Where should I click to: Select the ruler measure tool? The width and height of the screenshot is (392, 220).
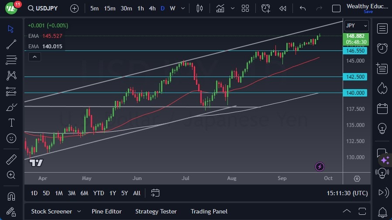(11, 160)
